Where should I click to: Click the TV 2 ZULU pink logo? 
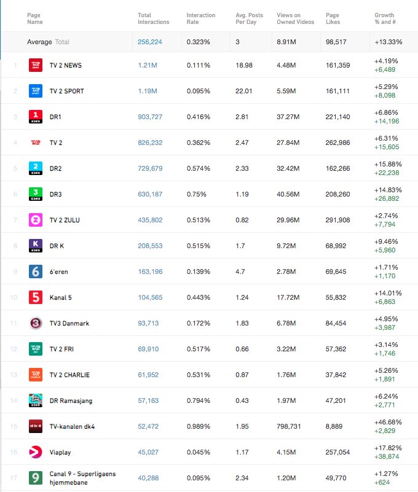tap(36, 220)
